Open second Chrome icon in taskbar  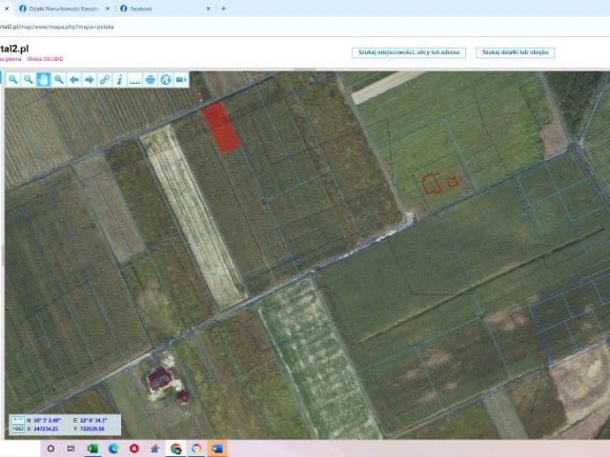click(196, 448)
